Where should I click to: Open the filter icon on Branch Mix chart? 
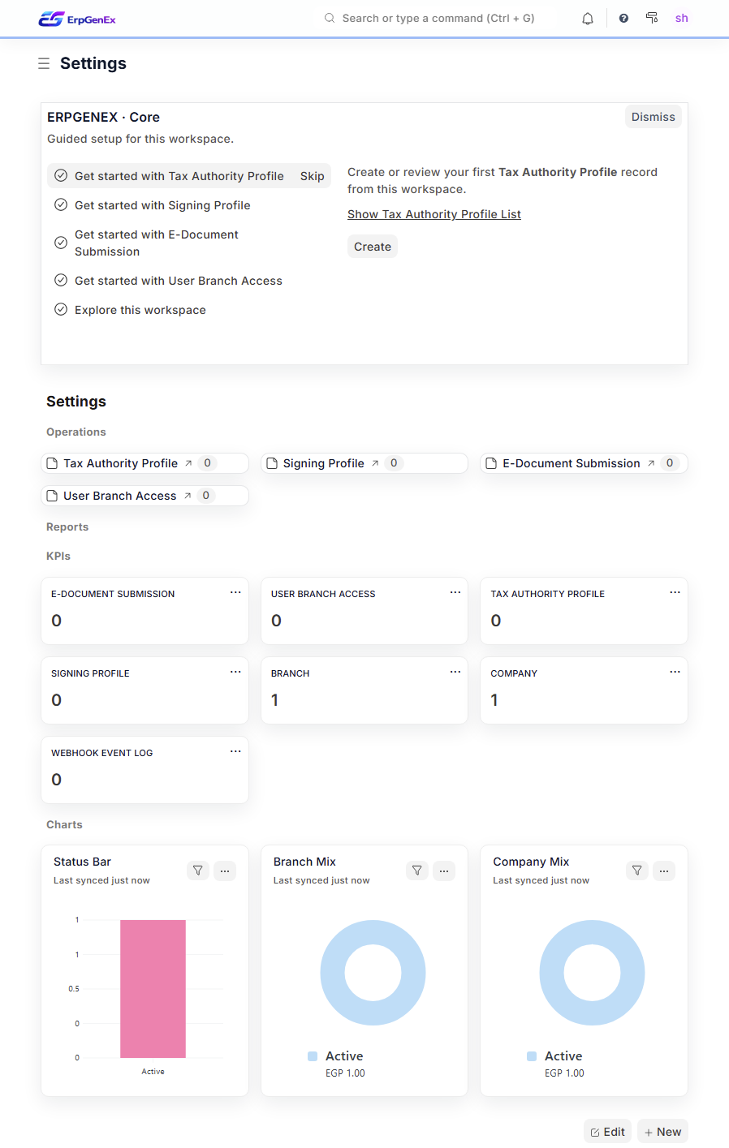click(x=416, y=870)
